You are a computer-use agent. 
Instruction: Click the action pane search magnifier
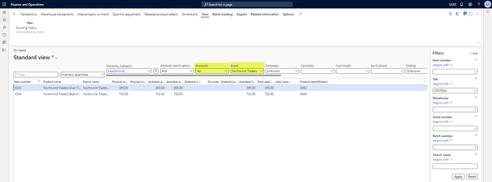point(300,14)
